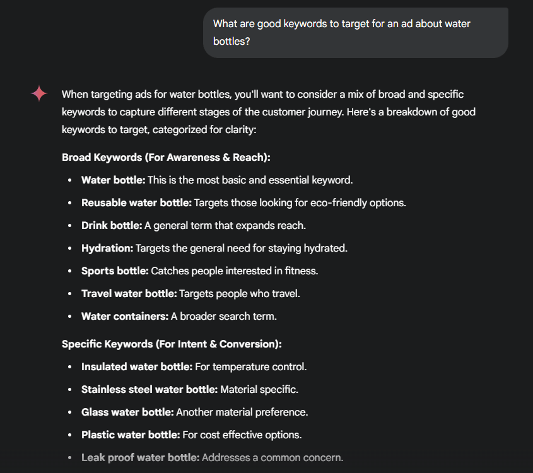
Task: Click the bold "Water containers:" keyword
Action: (125, 316)
